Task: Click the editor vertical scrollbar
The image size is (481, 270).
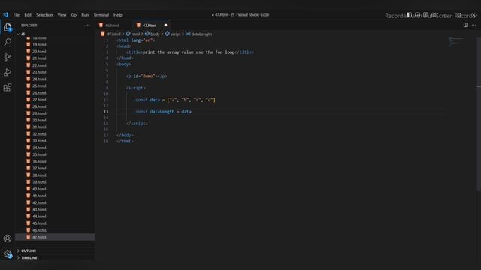Action: click(x=479, y=115)
